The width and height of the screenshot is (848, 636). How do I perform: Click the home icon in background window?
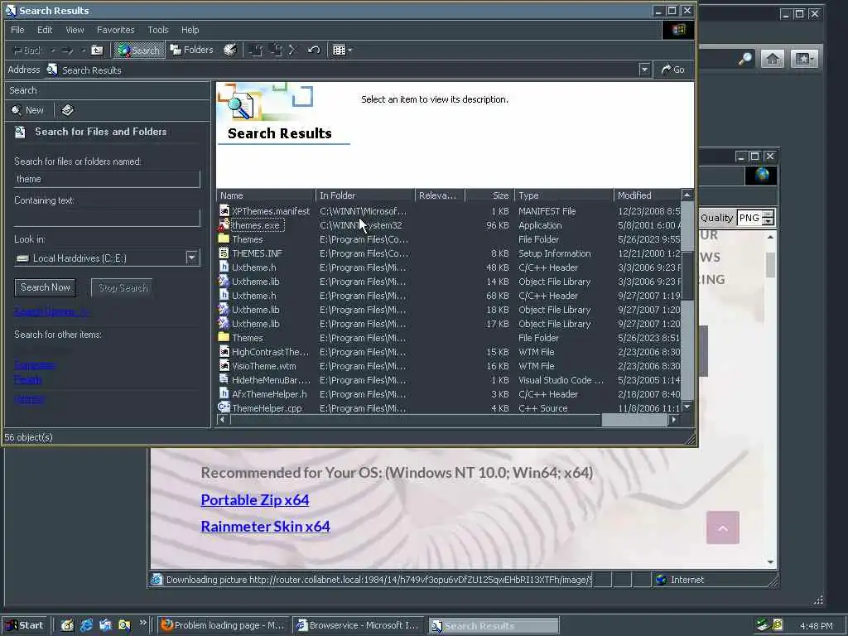[773, 59]
